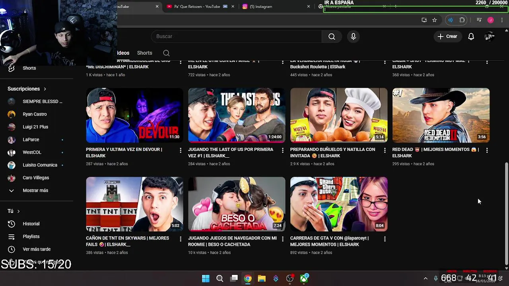Open Windows taskbar search

[220, 278]
